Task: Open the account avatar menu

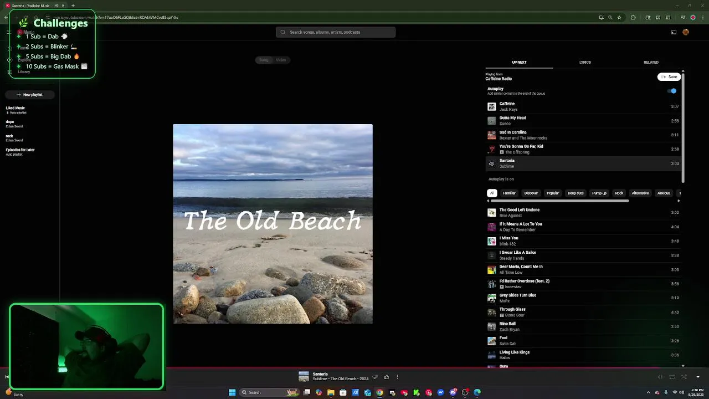Action: [686, 32]
